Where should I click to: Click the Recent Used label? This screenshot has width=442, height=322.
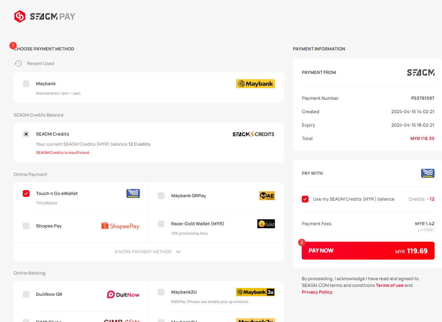(41, 64)
